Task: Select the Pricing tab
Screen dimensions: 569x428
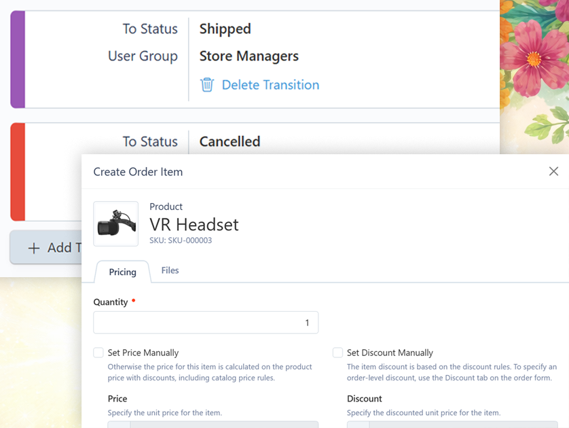Action: pos(123,272)
